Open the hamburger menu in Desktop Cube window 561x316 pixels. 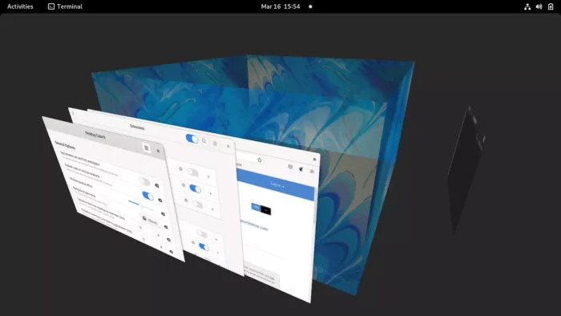pyautogui.click(x=146, y=148)
